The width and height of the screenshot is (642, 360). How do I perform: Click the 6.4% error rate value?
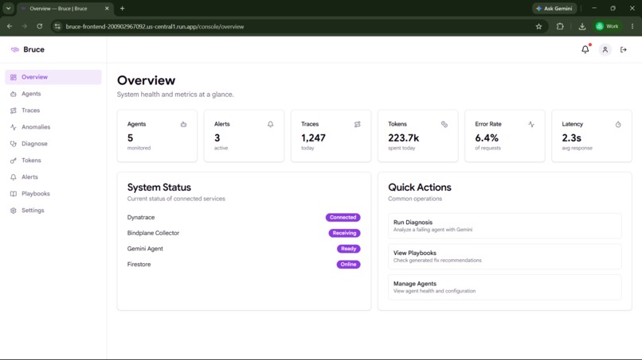point(487,138)
